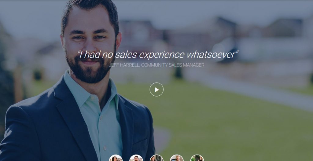
Task: Click the "COMMUNITY SALES MANAGER" title text
Action: (x=173, y=65)
